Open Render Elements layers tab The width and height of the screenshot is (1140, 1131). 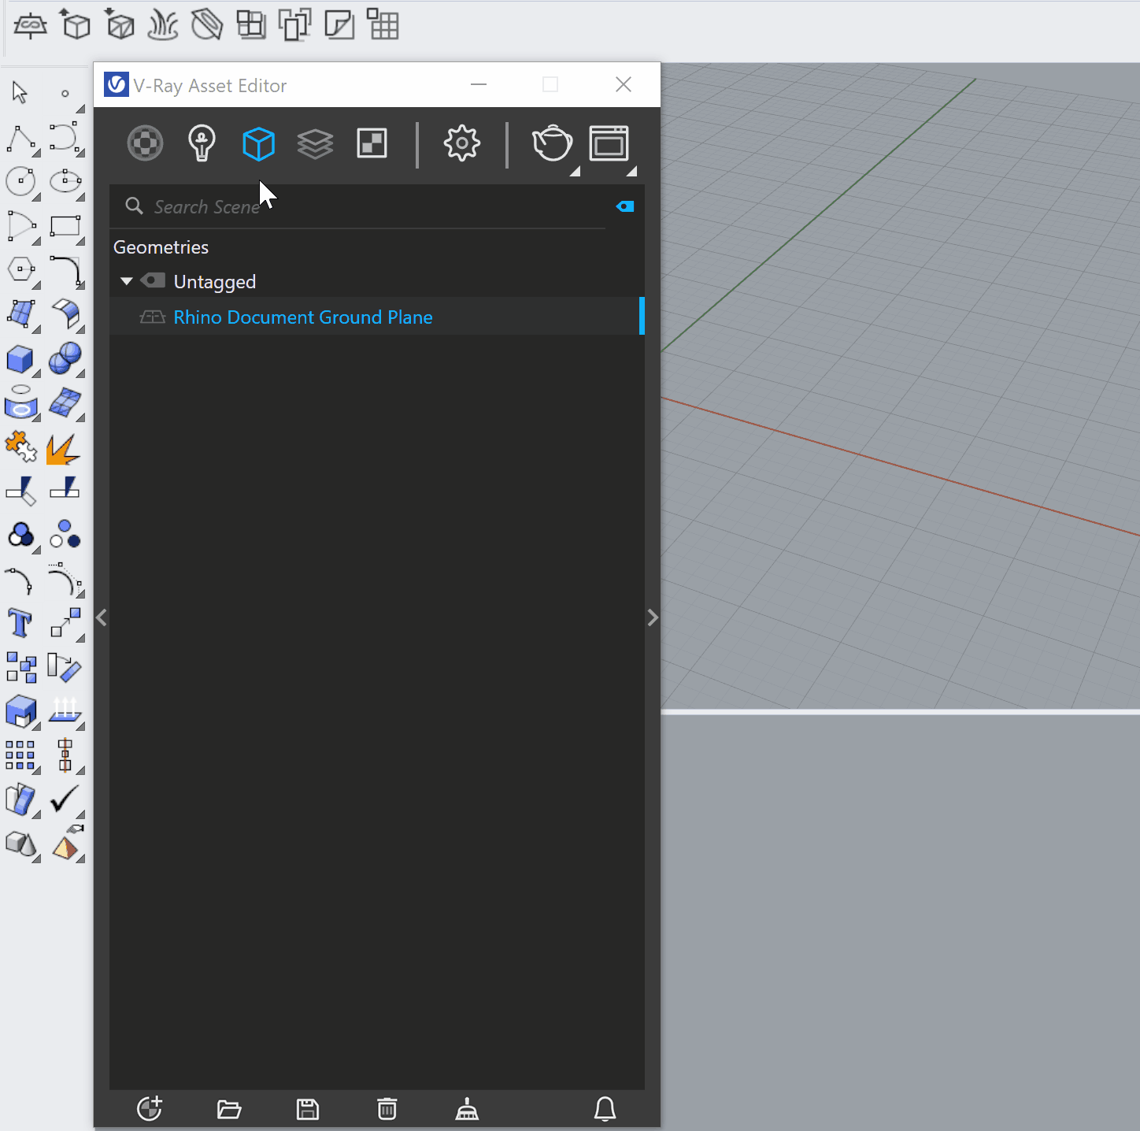[x=315, y=144]
